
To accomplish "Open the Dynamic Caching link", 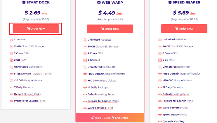I will pos(173,121).
